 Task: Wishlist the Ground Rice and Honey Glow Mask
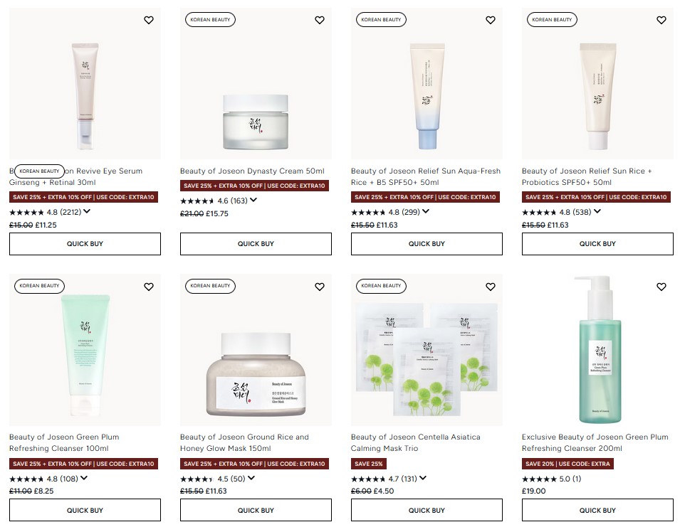pos(320,287)
